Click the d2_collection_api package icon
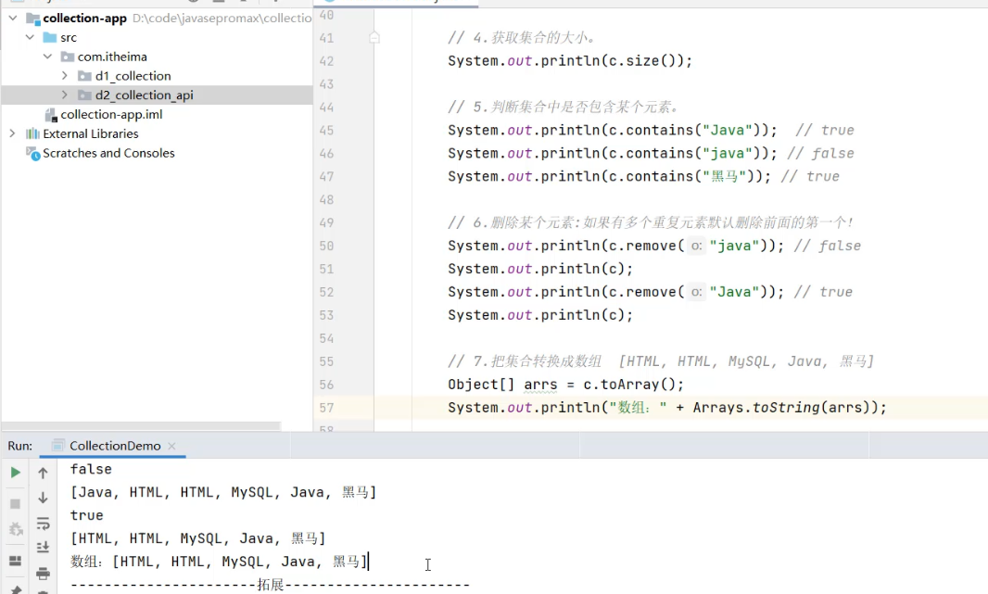988x594 pixels. point(85,95)
